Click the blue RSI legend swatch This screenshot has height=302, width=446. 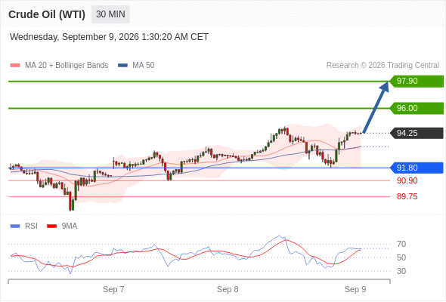click(15, 226)
